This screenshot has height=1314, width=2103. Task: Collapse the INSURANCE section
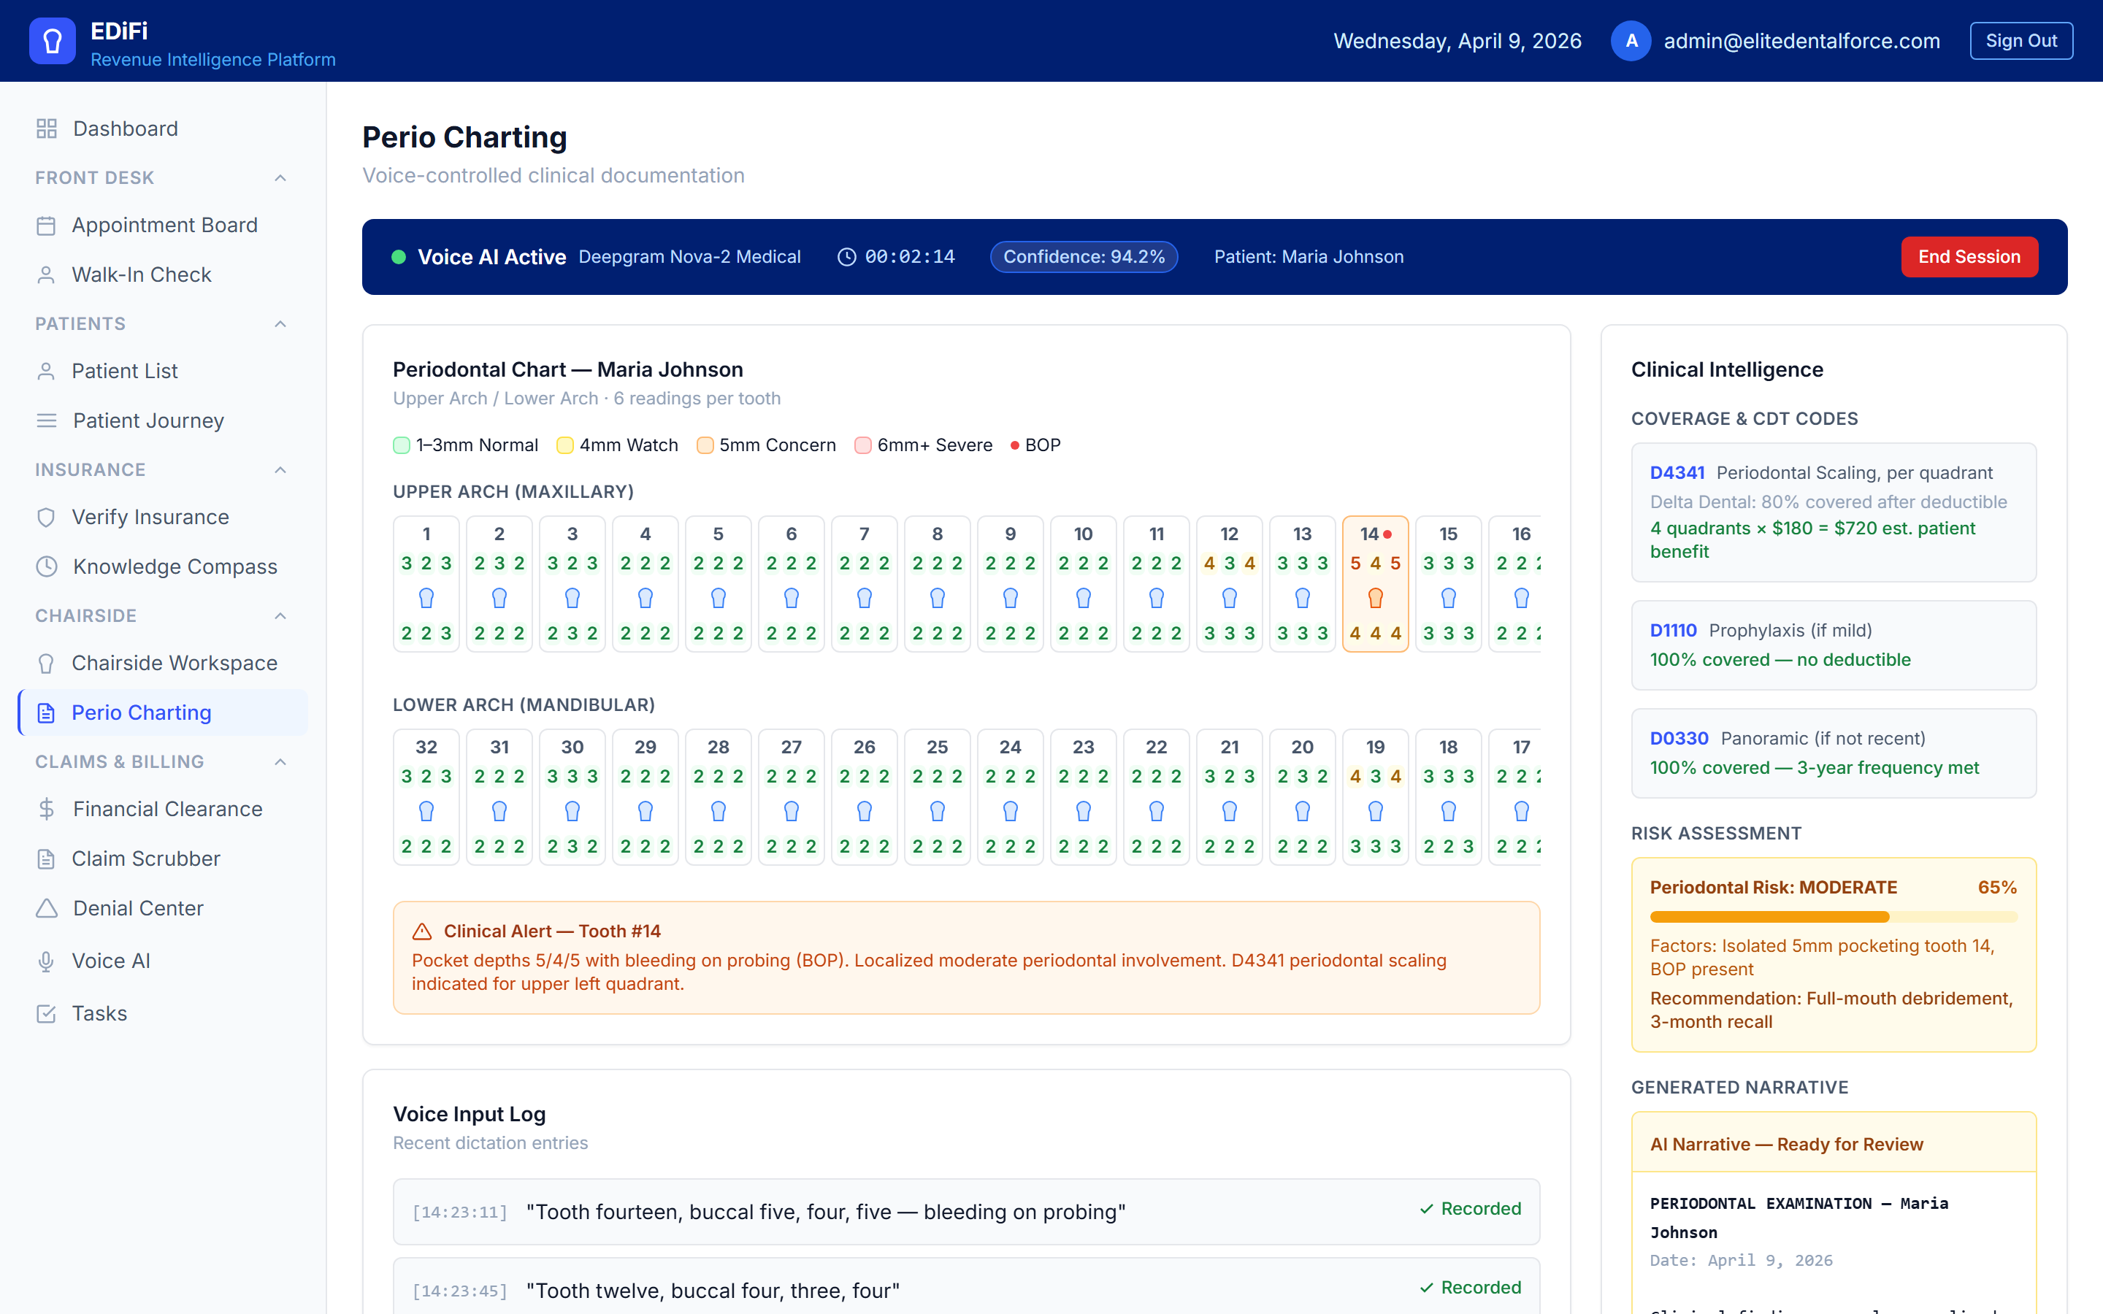click(x=280, y=469)
